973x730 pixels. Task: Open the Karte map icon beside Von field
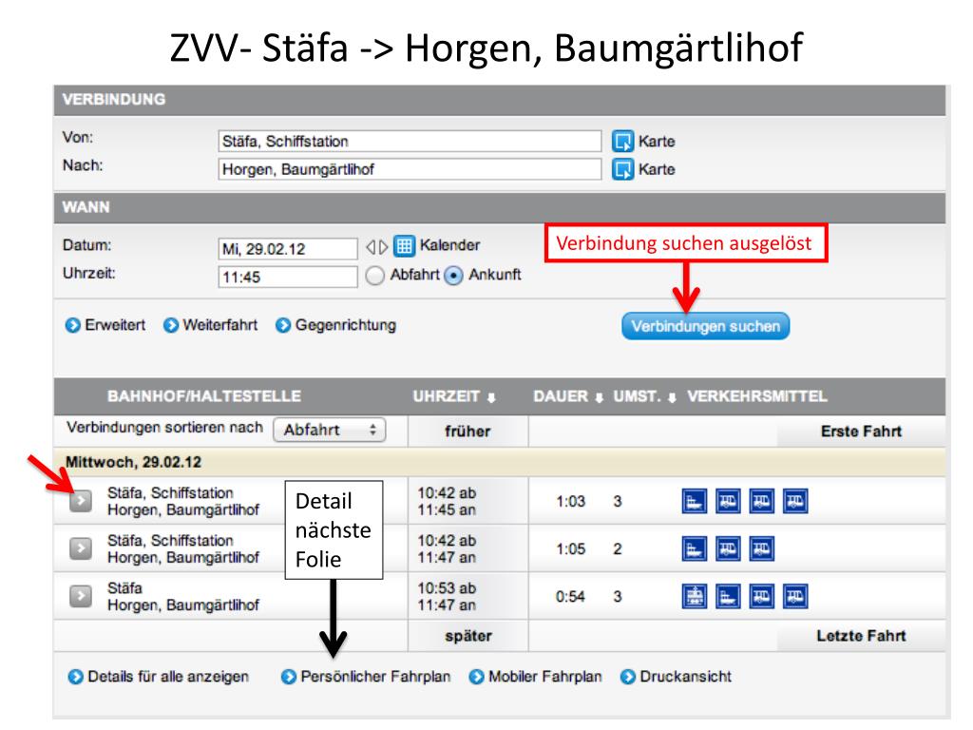[x=622, y=141]
